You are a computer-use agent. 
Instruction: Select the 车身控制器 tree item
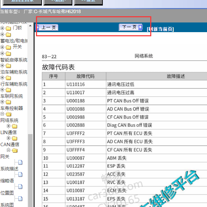(x=11, y=108)
